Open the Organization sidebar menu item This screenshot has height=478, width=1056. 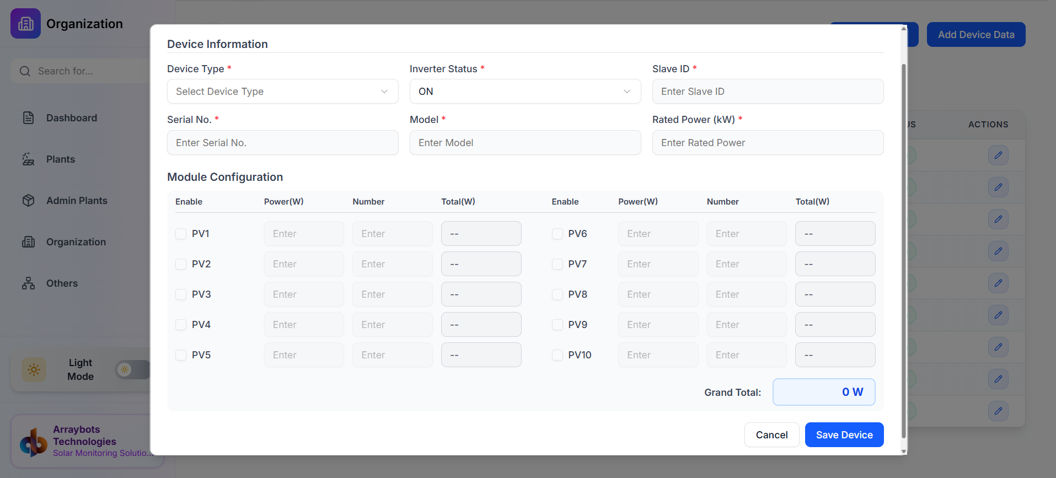(76, 242)
